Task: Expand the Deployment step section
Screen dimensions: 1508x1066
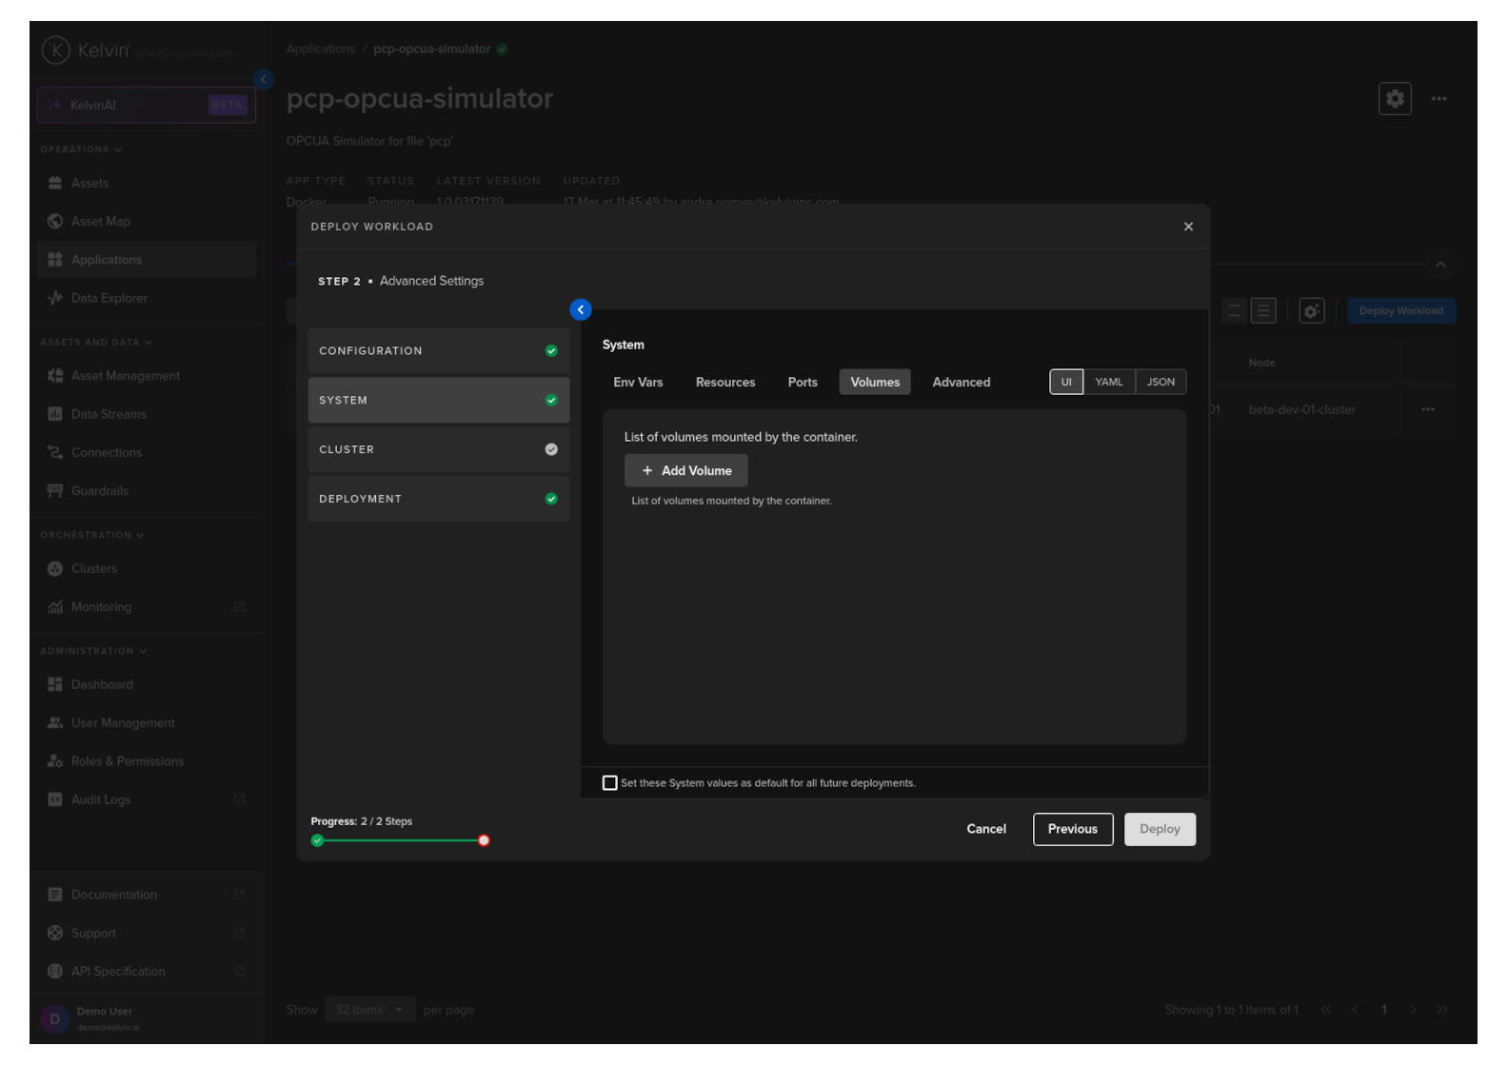Action: 438,500
